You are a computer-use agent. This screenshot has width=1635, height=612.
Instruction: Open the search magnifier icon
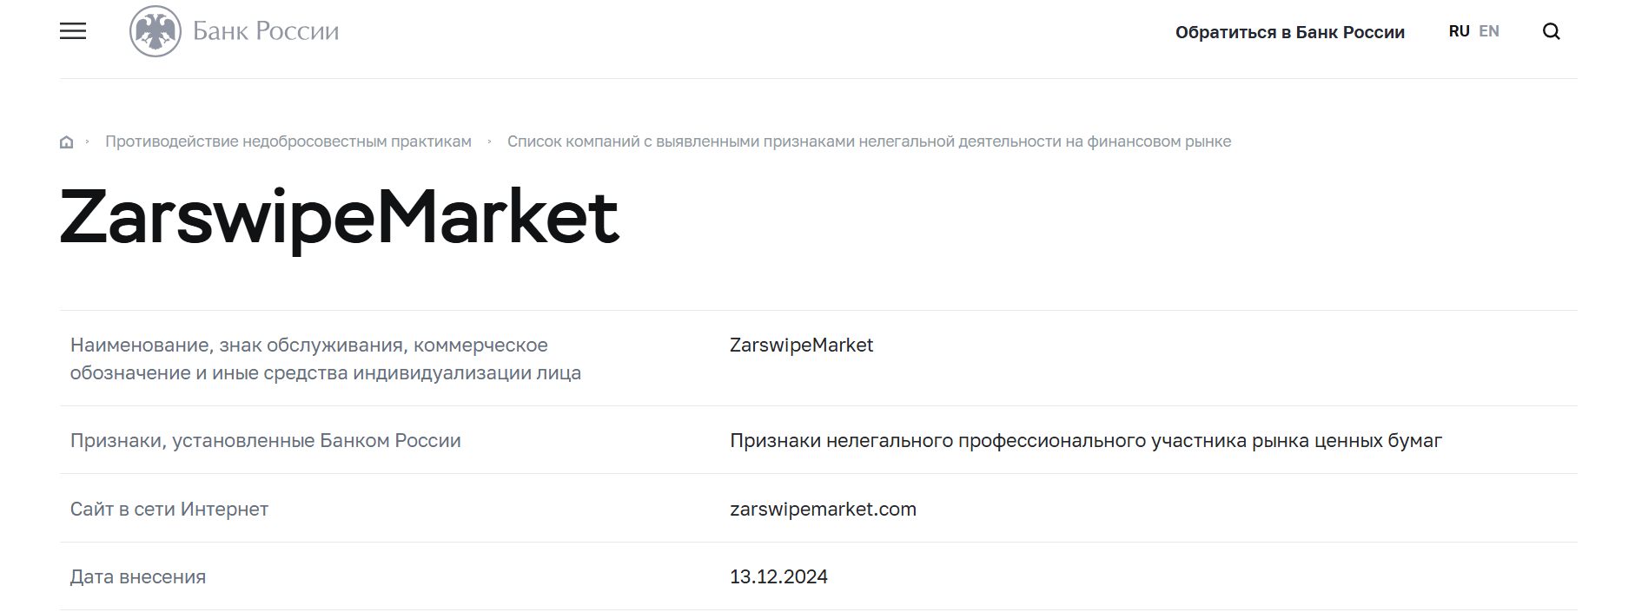coord(1551,31)
